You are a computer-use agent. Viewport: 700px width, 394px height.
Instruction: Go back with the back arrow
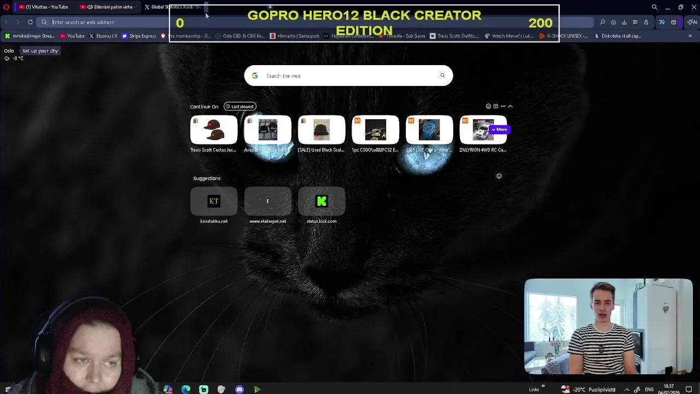pyautogui.click(x=7, y=22)
